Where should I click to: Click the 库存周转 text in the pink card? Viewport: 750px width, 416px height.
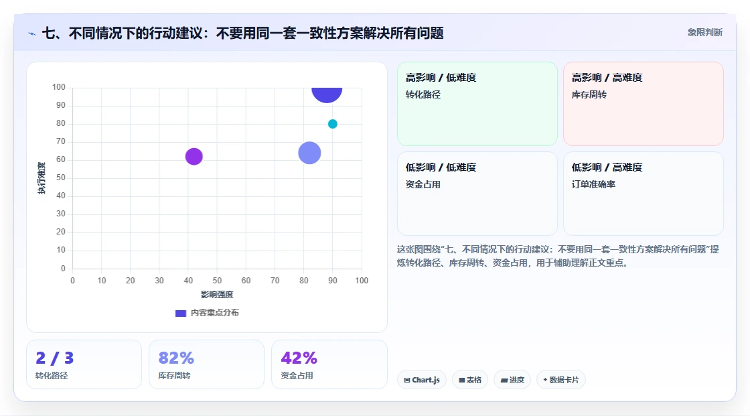click(x=589, y=94)
